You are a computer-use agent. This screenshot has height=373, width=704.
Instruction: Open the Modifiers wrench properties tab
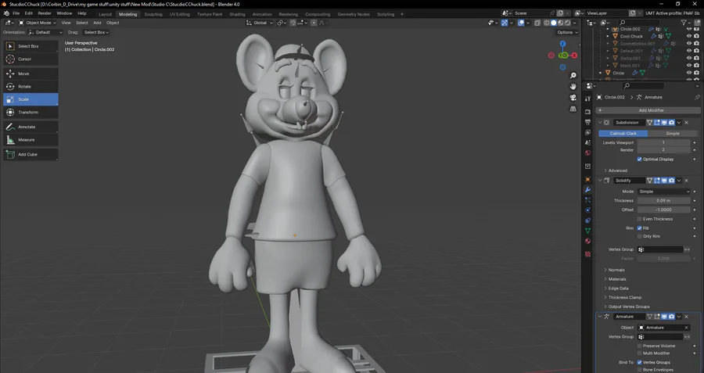(x=587, y=190)
